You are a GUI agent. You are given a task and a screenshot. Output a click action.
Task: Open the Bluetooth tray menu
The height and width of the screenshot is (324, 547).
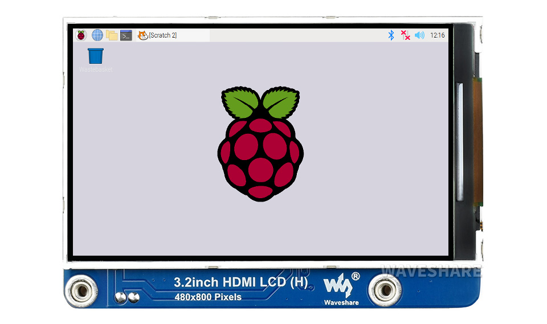click(391, 35)
